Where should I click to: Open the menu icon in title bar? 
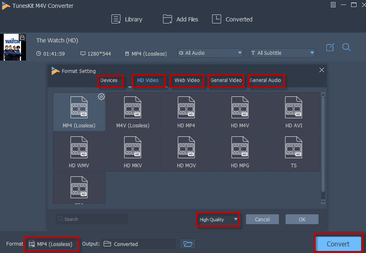pos(333,5)
